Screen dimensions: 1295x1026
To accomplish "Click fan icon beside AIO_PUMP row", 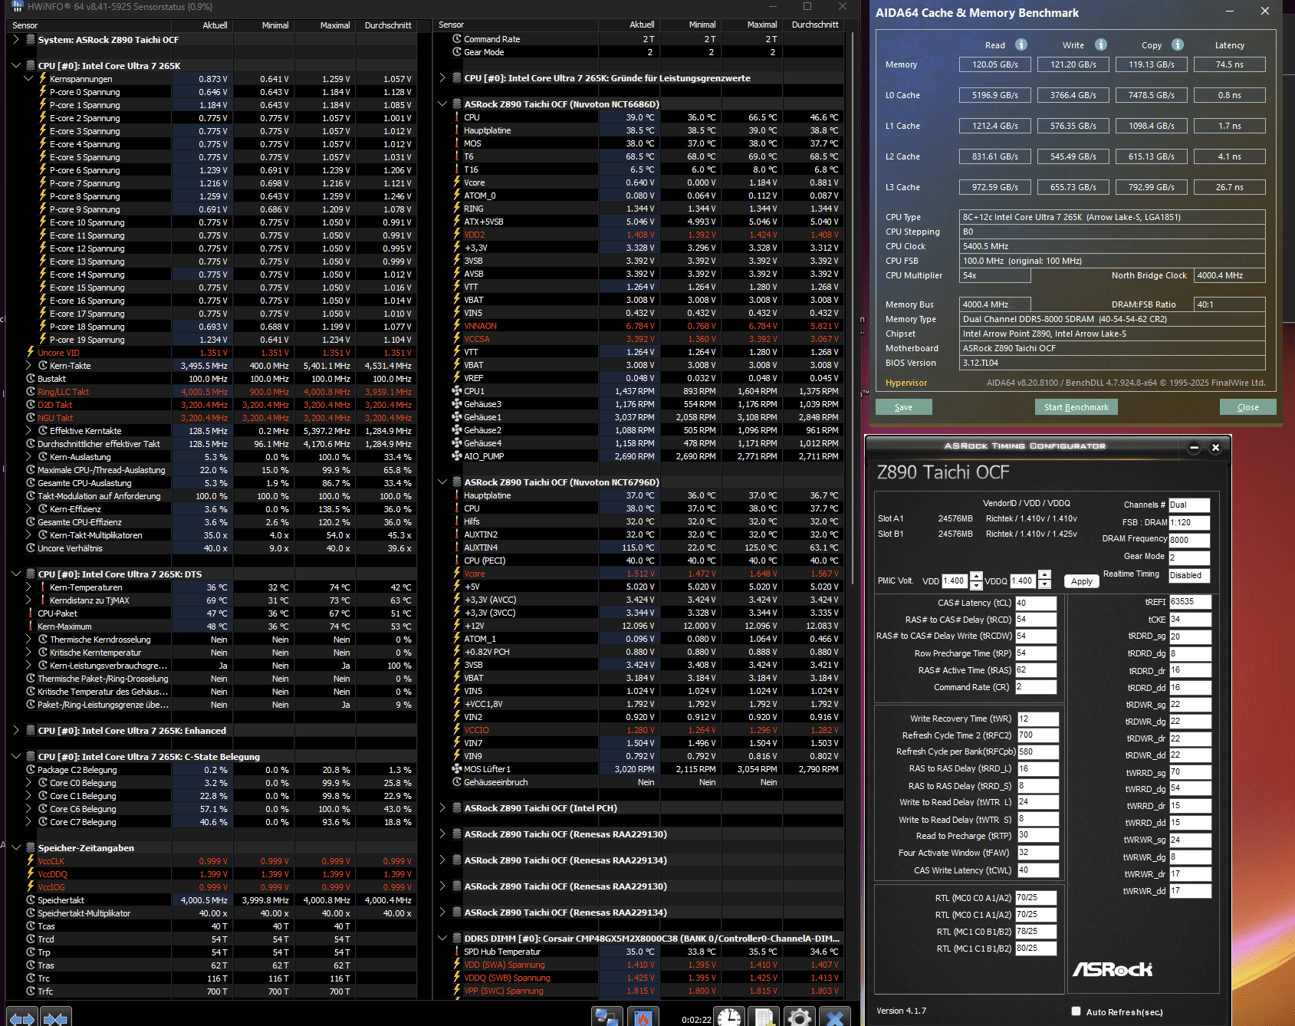I will [457, 456].
